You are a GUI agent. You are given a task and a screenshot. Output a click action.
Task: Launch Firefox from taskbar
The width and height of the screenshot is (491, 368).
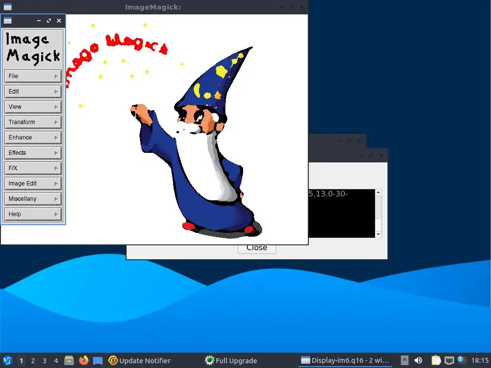pos(83,360)
